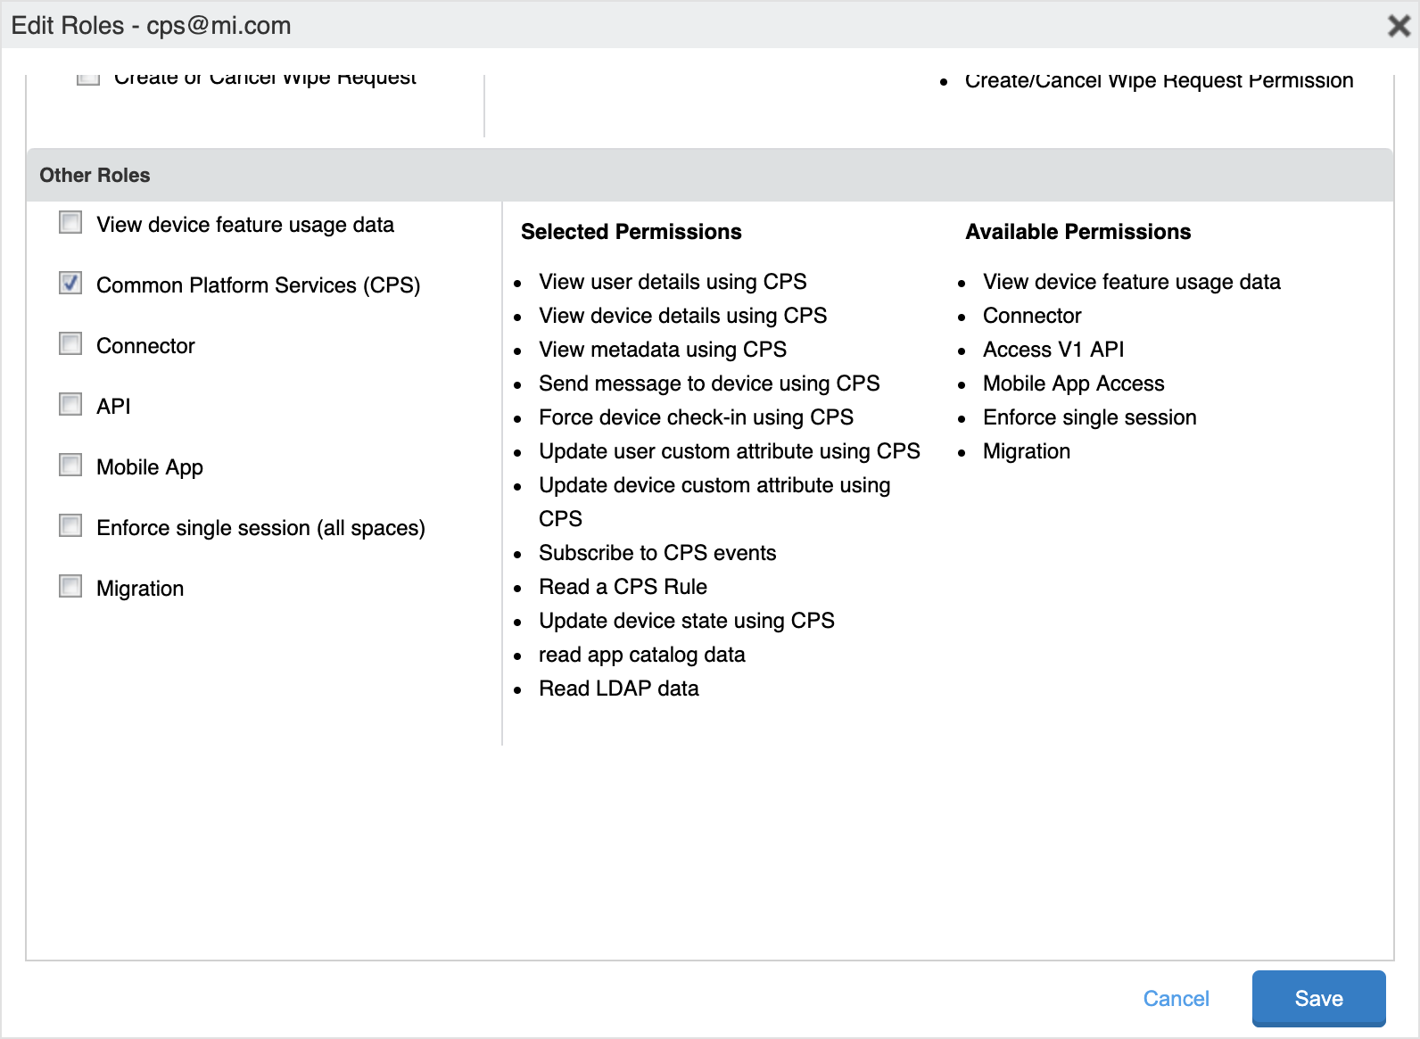This screenshot has height=1039, width=1420.
Task: Close the Edit Roles dialog
Action: [x=1397, y=26]
